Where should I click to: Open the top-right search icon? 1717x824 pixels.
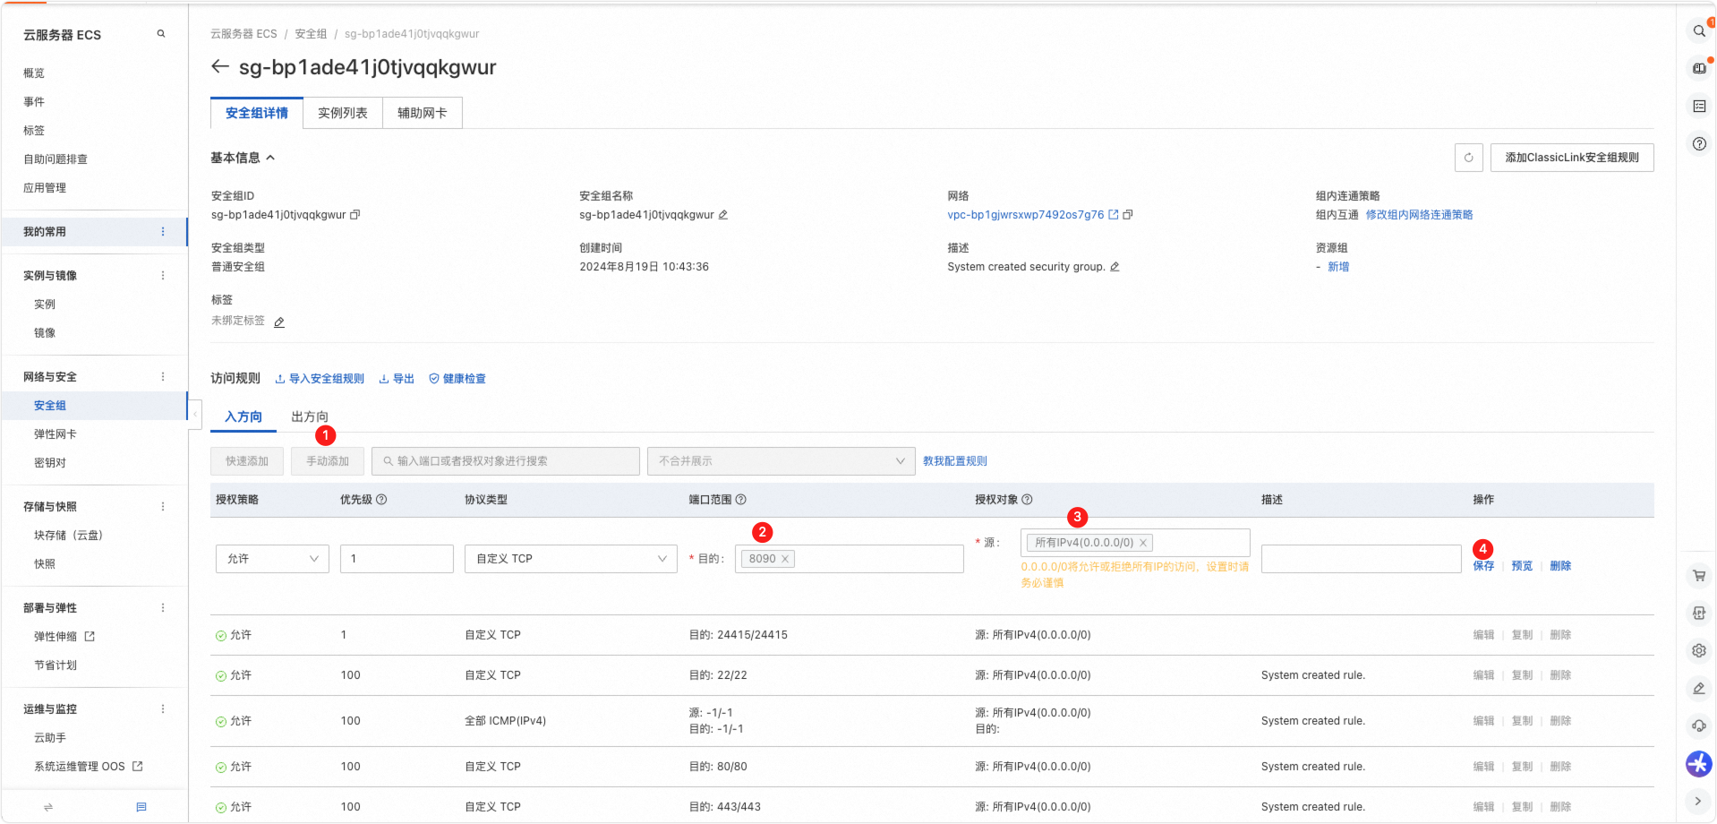pyautogui.click(x=1699, y=31)
